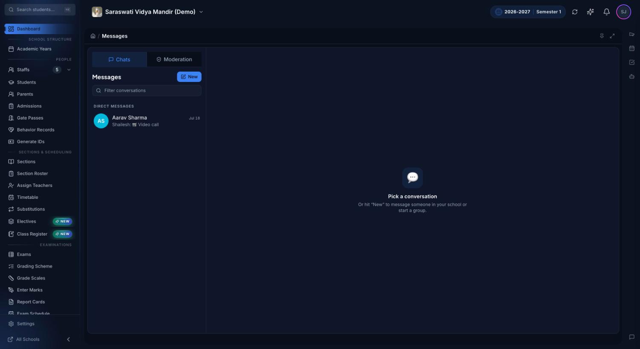Open Settings in the sidebar
Screen dimensions: 640x349
point(40,324)
